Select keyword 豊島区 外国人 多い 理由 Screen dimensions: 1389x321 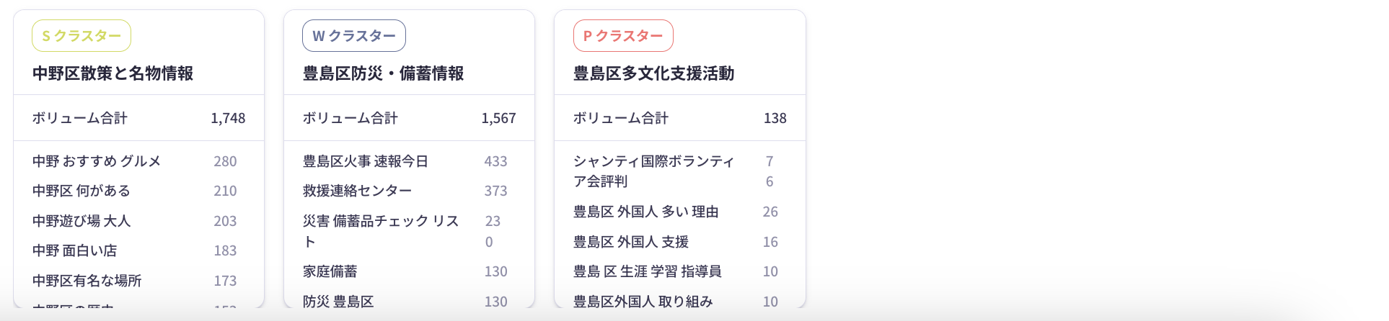(645, 212)
